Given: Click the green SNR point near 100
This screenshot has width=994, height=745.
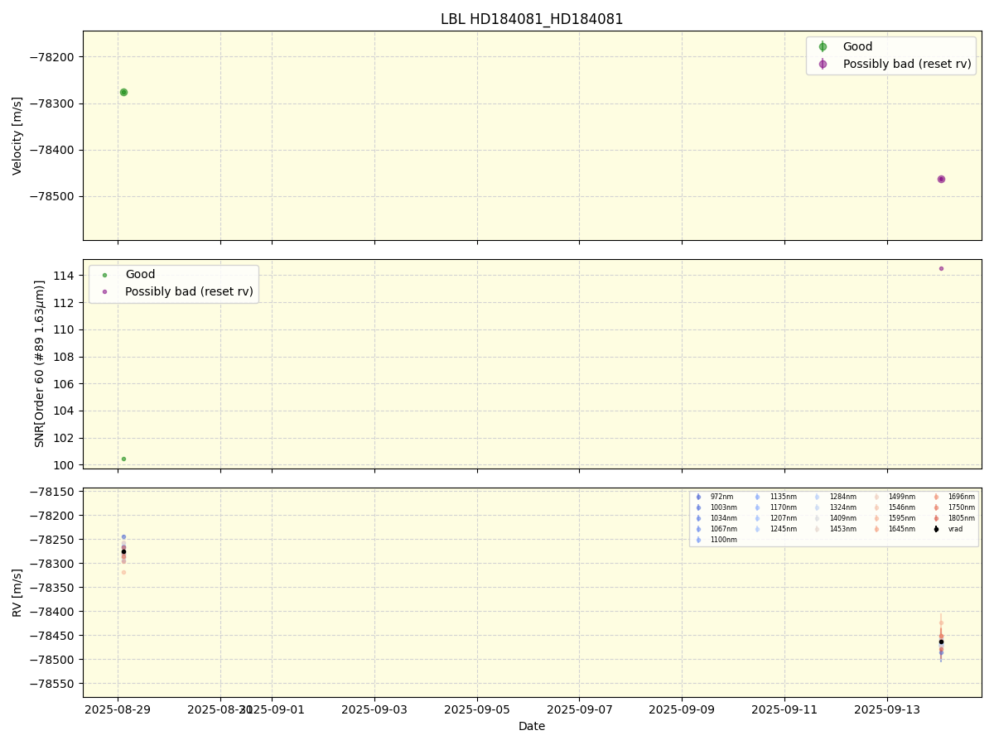Looking at the screenshot, I should pos(123,459).
